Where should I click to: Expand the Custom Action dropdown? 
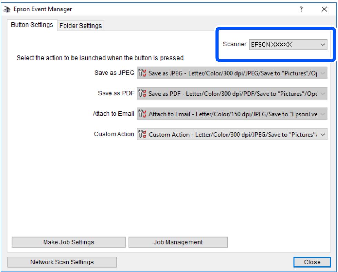pos(232,134)
